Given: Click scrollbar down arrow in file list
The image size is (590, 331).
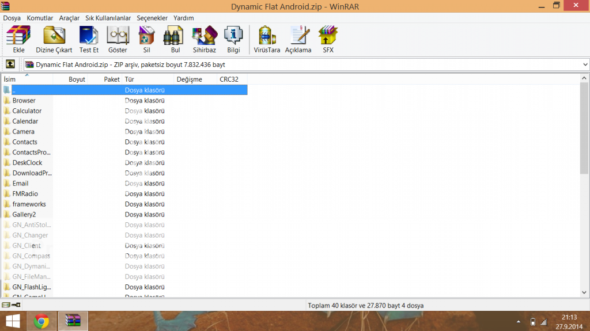Looking at the screenshot, I should point(585,293).
